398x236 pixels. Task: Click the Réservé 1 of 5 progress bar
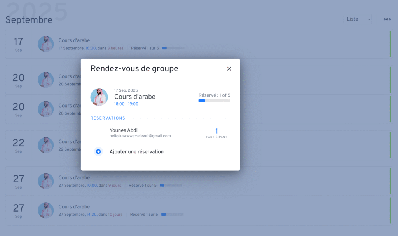tap(214, 101)
